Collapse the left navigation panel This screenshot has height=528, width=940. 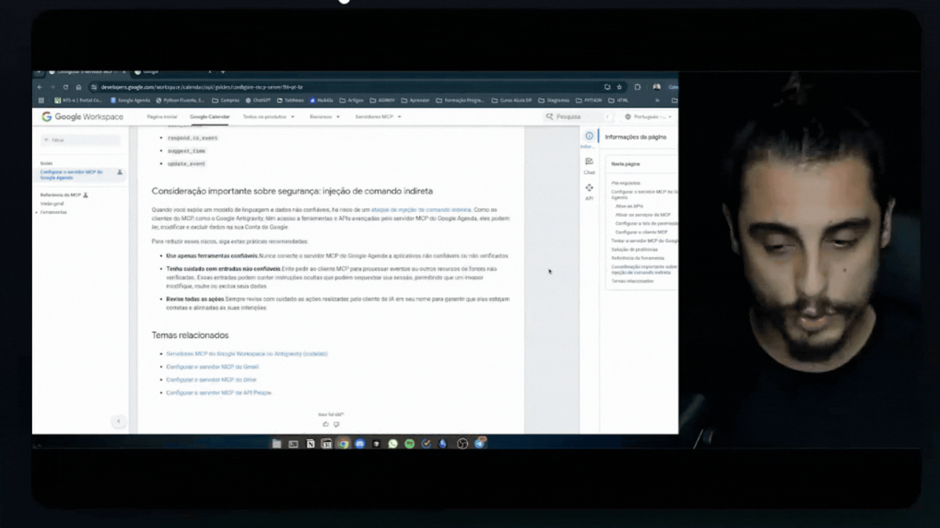tap(118, 421)
